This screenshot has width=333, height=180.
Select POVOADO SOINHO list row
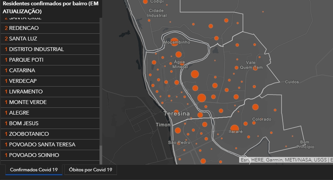(x=50, y=155)
